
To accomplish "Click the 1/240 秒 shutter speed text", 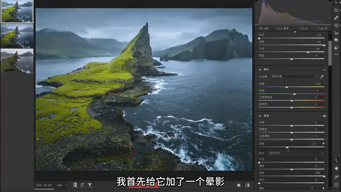I will coord(322,28).
